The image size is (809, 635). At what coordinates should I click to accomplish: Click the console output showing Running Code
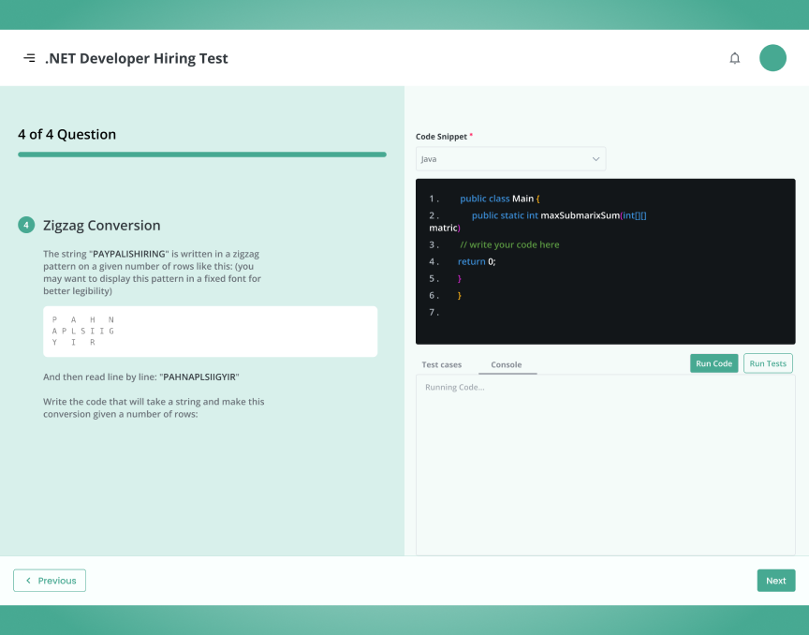(x=455, y=387)
